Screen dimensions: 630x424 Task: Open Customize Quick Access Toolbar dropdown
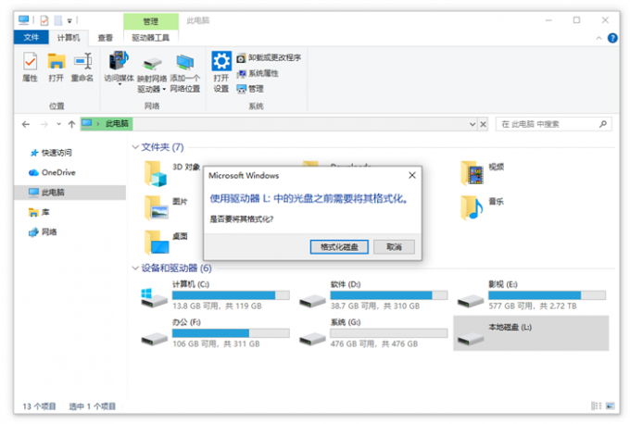coord(69,20)
